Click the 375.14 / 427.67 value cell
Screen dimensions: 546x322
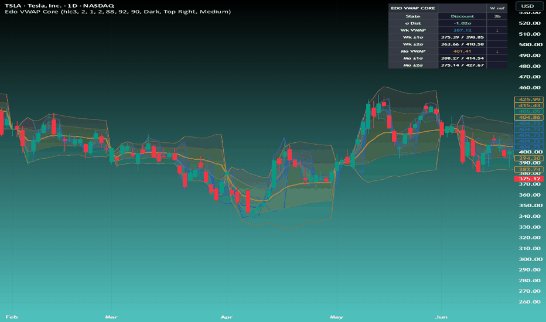click(x=462, y=65)
